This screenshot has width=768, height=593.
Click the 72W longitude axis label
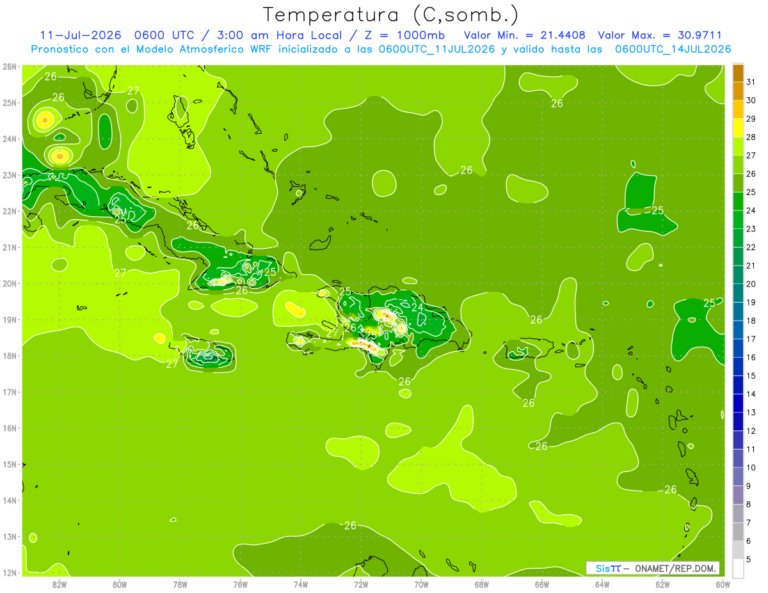click(361, 585)
